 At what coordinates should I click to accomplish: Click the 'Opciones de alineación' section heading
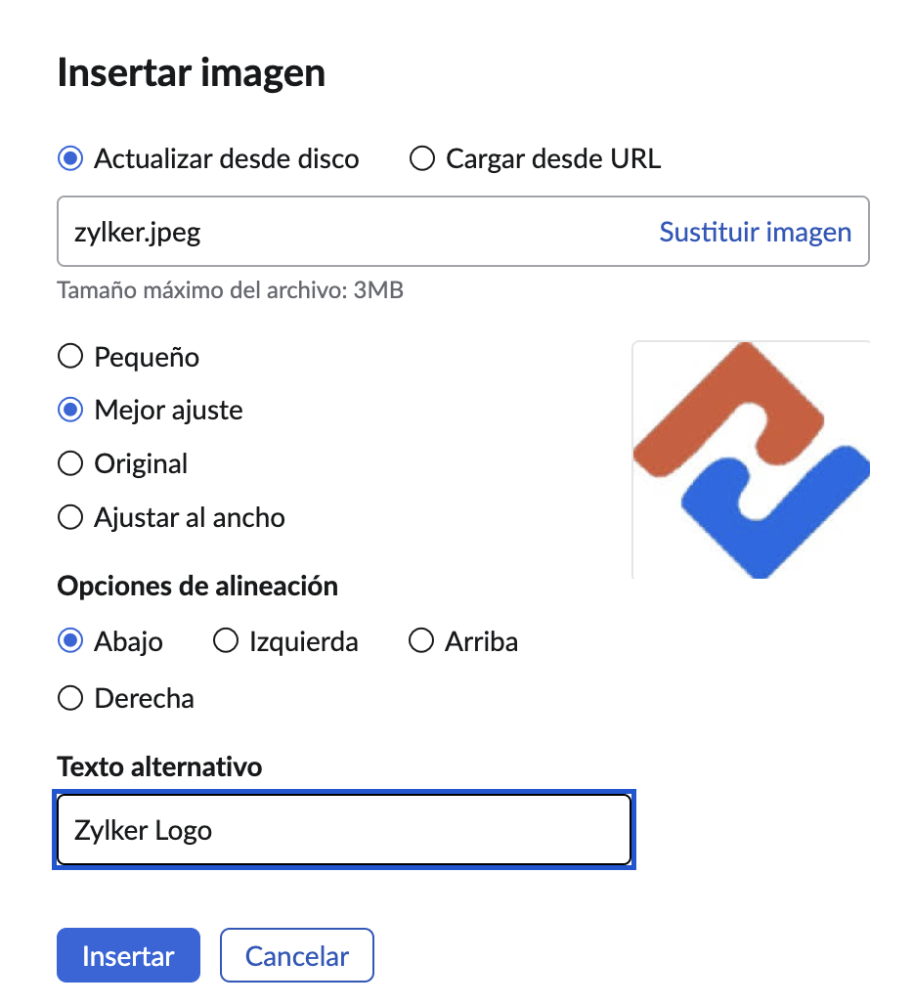(197, 586)
